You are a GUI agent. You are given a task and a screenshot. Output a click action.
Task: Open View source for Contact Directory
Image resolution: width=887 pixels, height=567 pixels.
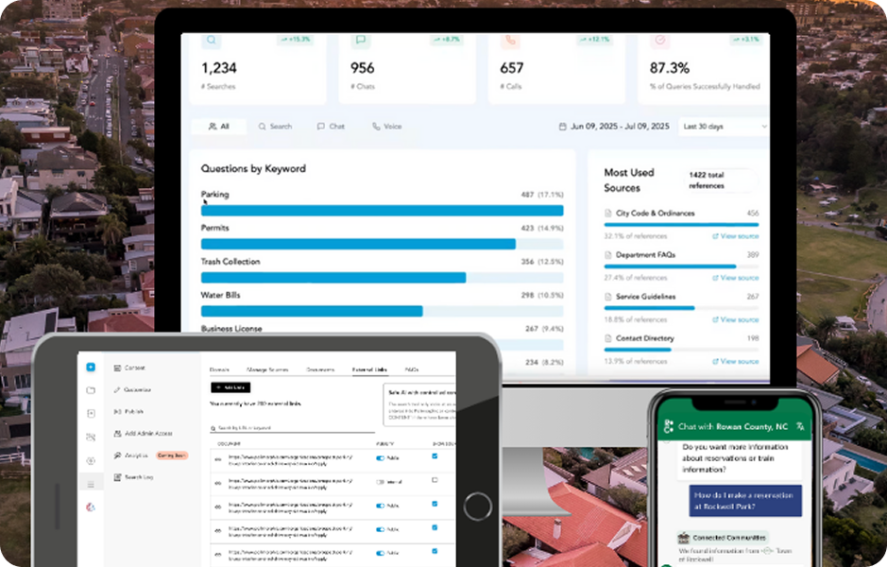(x=736, y=362)
